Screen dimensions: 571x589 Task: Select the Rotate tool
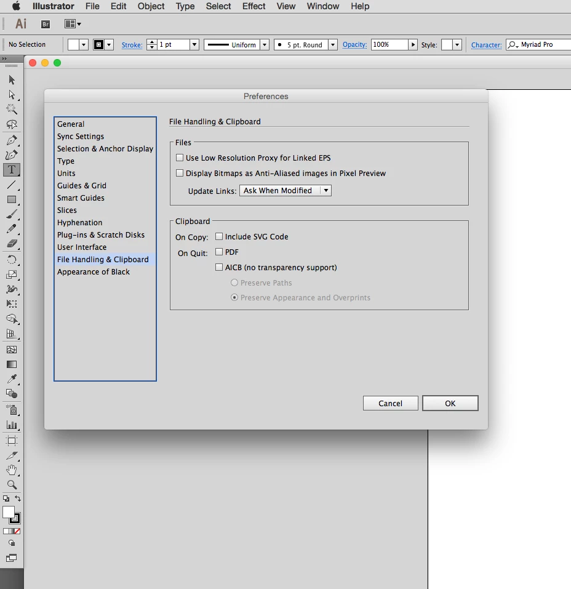tap(12, 260)
